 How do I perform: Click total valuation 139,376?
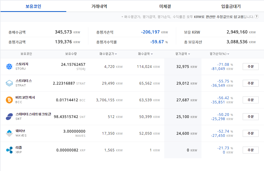click(x=64, y=42)
